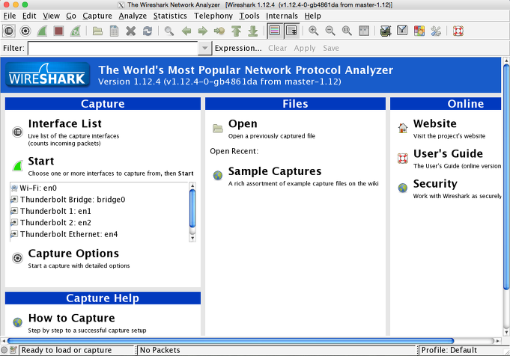This screenshot has width=510, height=356.
Task: Open capture options from the toolbar gear icon
Action: [25, 31]
